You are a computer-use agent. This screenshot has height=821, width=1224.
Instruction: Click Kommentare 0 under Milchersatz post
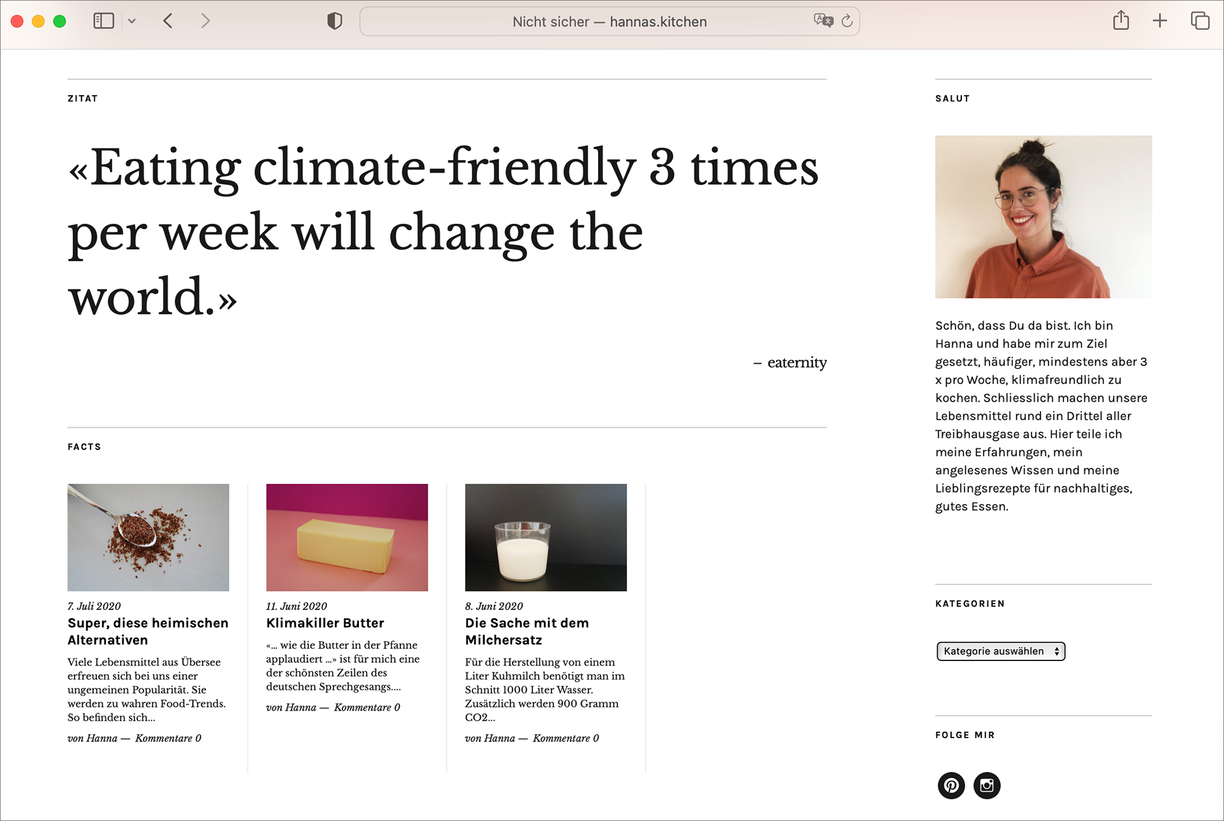pos(566,738)
